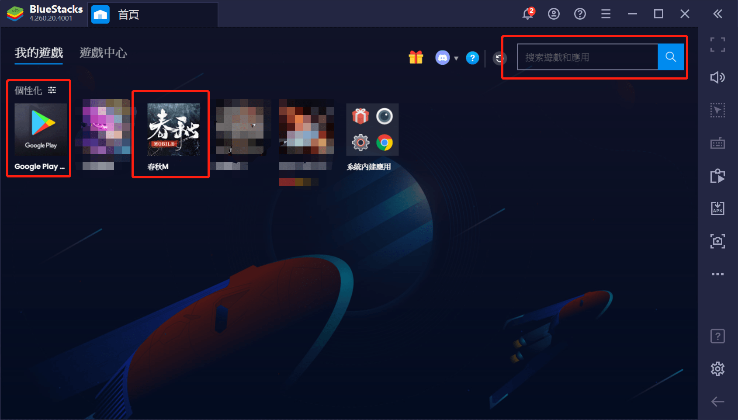Collapse the side toolbar with double-arrow icon
Screen dimensions: 738x420
pyautogui.click(x=717, y=14)
